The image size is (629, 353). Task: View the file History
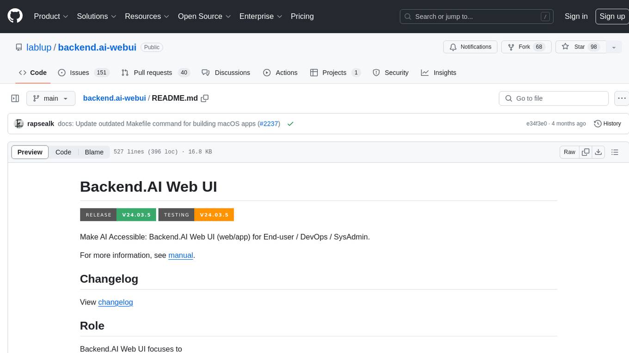607,123
